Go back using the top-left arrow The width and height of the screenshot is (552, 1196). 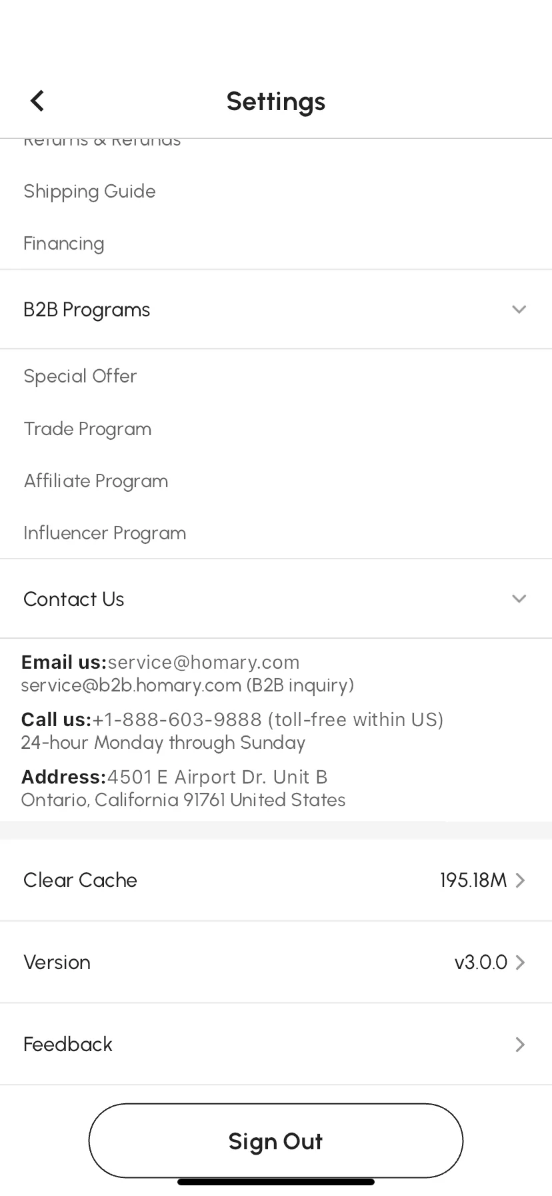(x=37, y=101)
